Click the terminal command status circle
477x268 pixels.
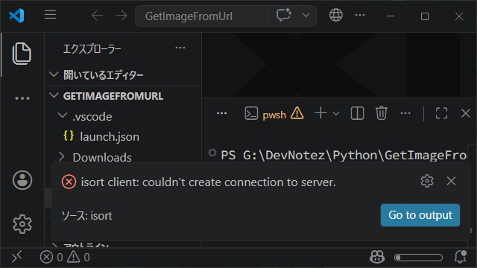click(x=212, y=153)
